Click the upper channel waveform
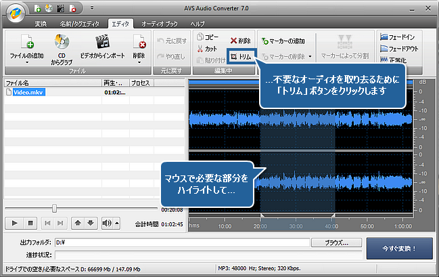Screen dimensions: 439x277 point(301,119)
